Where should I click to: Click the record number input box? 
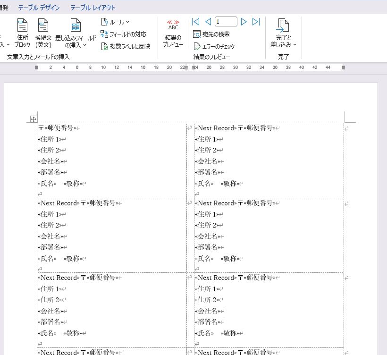(226, 22)
